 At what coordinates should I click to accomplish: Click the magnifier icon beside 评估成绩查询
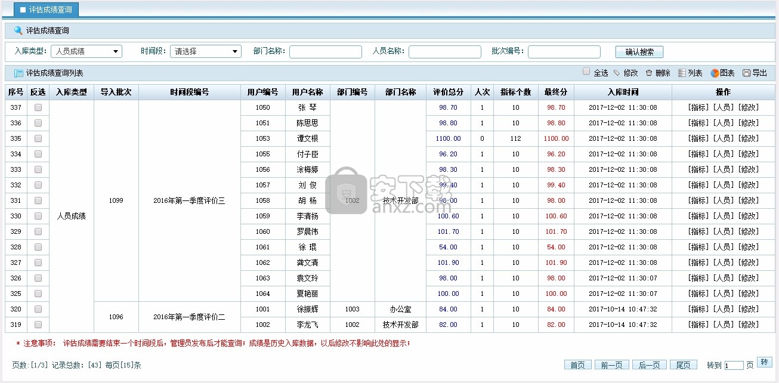coord(18,30)
